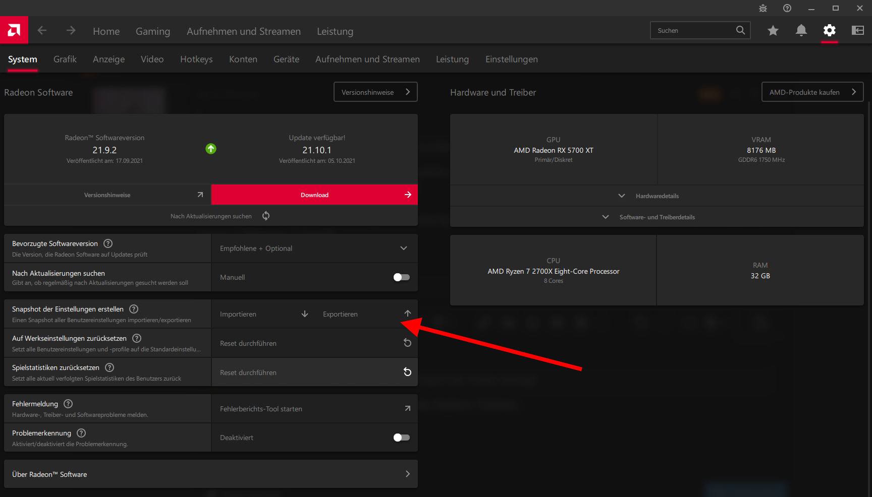The width and height of the screenshot is (872, 497).
Task: Show help for Auf Werkseinstellungen zurücksetzen
Action: point(137,338)
